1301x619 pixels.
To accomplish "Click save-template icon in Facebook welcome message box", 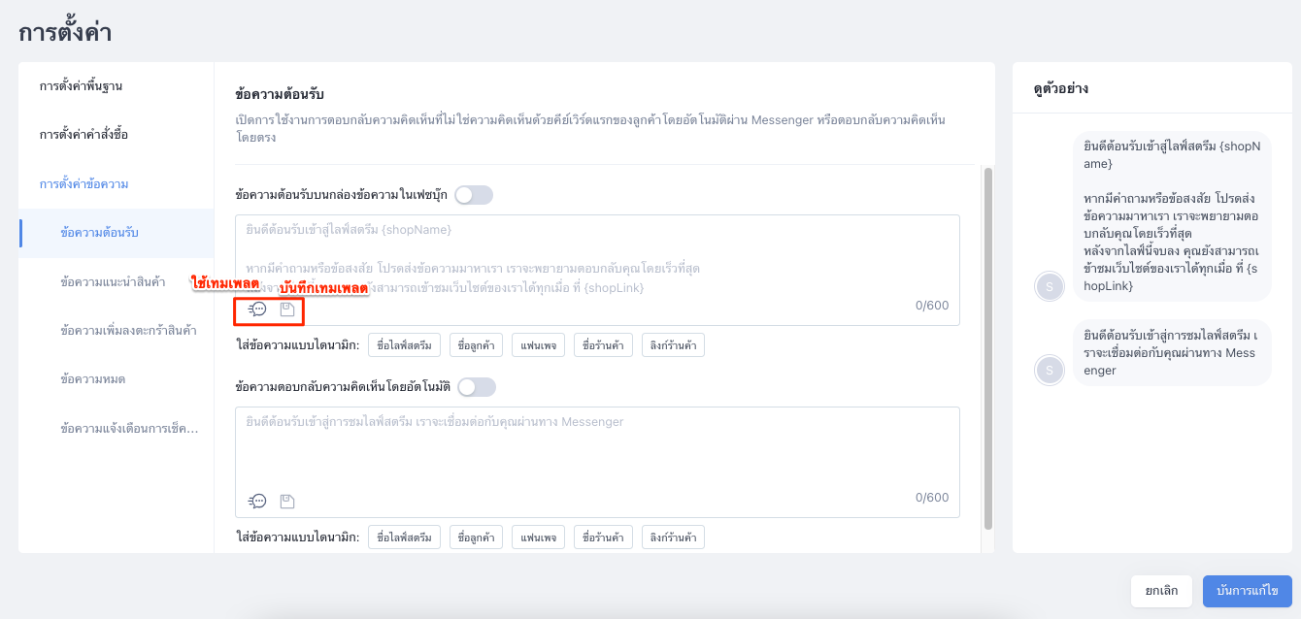I will click(x=287, y=309).
